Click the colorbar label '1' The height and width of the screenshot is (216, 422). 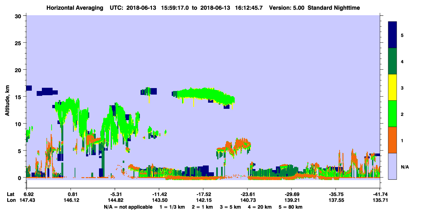point(402,140)
